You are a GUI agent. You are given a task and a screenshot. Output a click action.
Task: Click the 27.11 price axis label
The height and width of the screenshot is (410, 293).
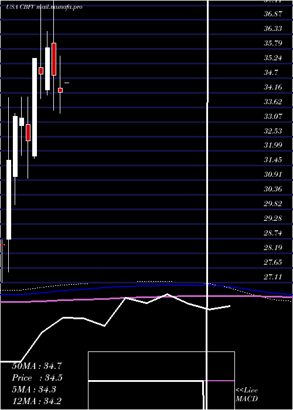(x=273, y=276)
